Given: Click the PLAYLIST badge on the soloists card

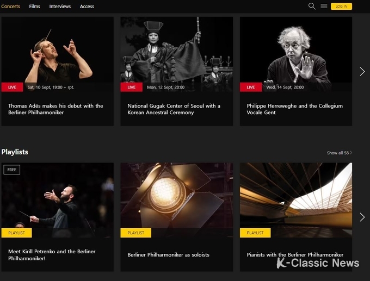Looking at the screenshot, I should (x=135, y=233).
